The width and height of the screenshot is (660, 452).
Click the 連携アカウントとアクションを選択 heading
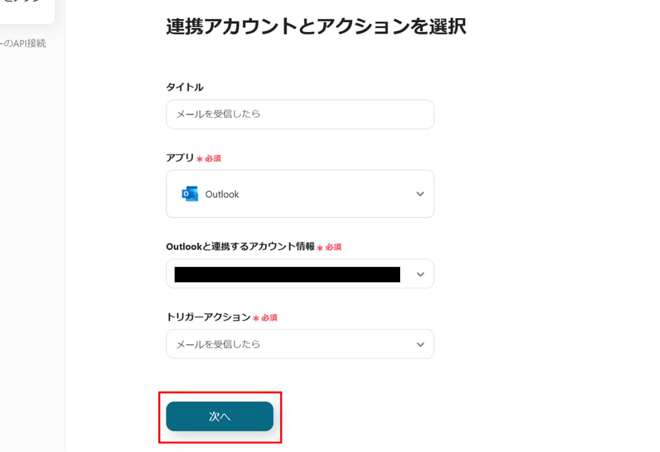point(316,27)
